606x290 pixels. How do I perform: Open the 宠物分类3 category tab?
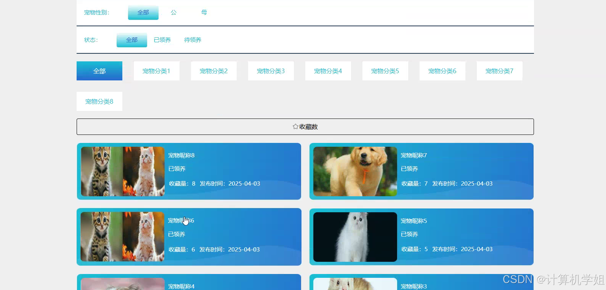271,71
